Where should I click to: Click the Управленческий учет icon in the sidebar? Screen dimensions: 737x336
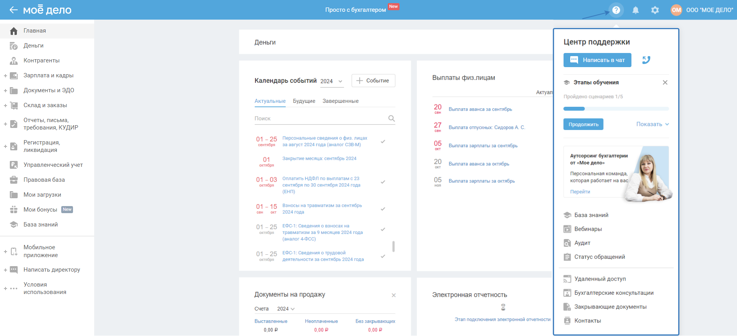(x=14, y=165)
